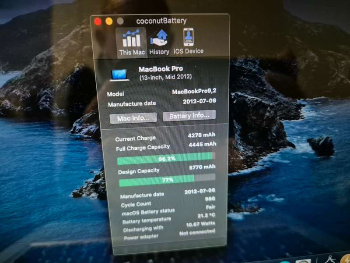Click the Model label

click(x=115, y=94)
